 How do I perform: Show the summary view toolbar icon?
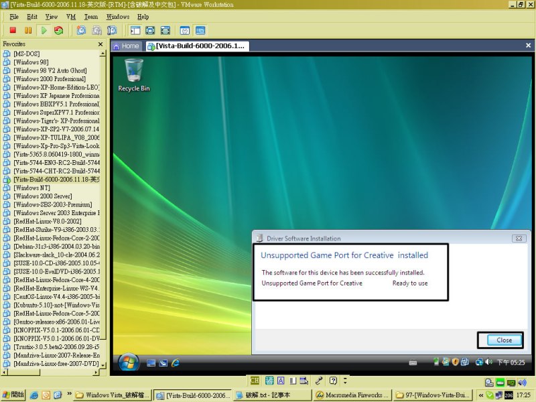tap(185, 30)
